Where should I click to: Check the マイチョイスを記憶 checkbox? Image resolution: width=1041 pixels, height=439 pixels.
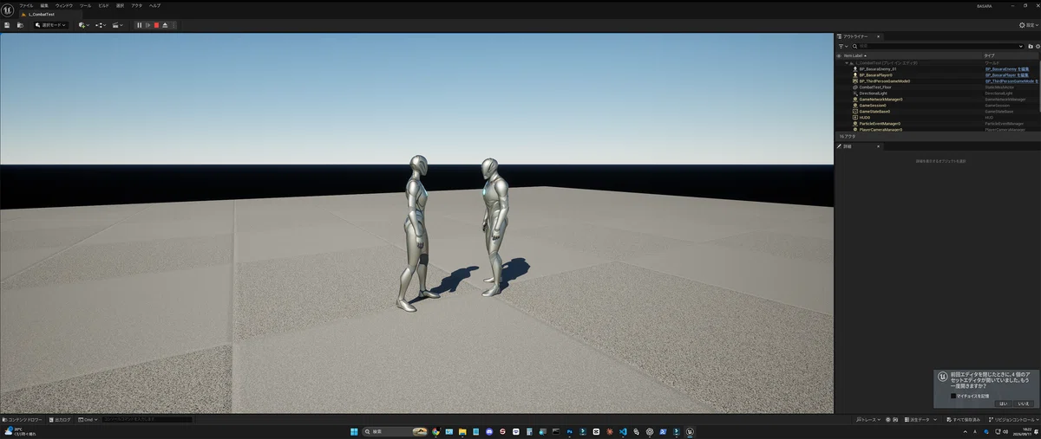pyautogui.click(x=953, y=396)
